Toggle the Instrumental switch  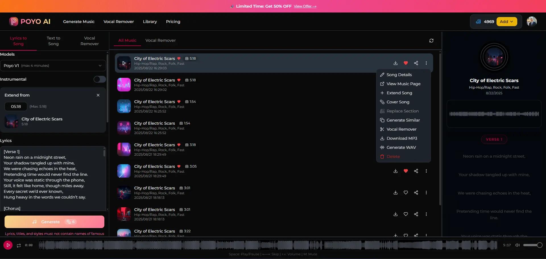click(99, 79)
